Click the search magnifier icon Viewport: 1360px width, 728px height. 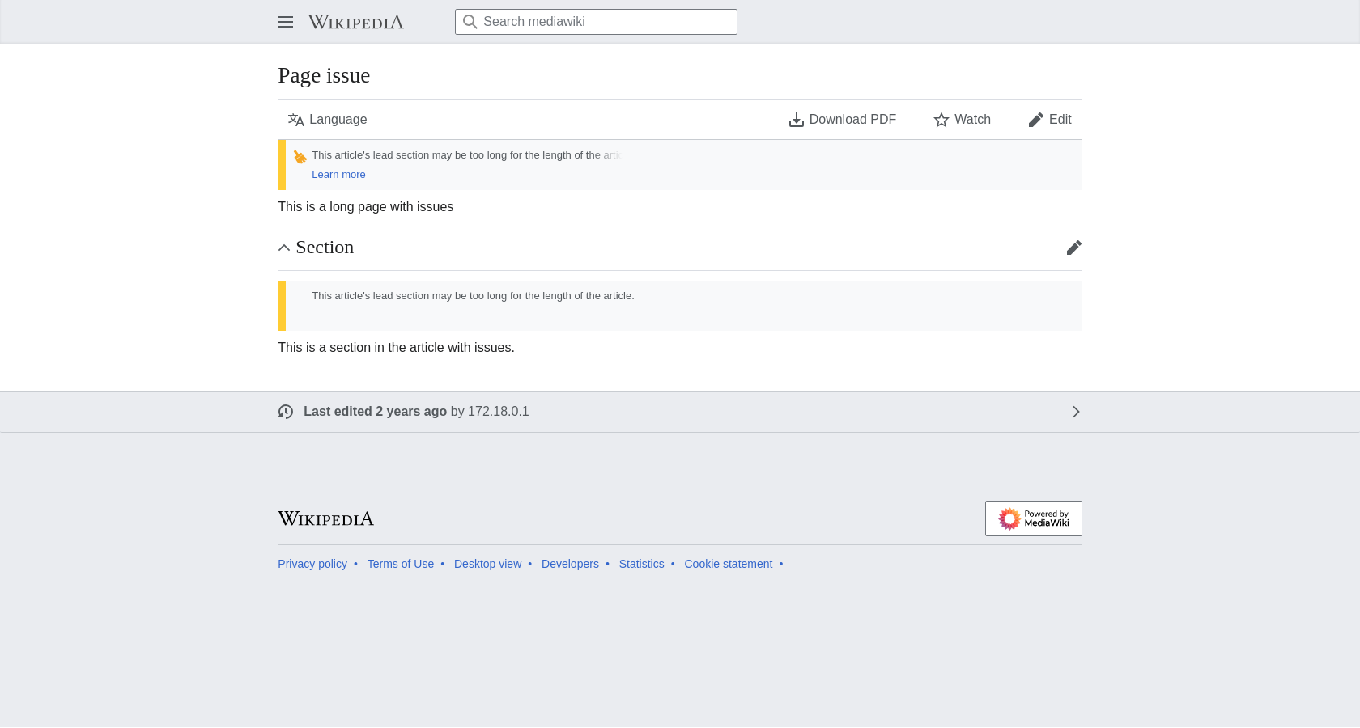pyautogui.click(x=470, y=22)
